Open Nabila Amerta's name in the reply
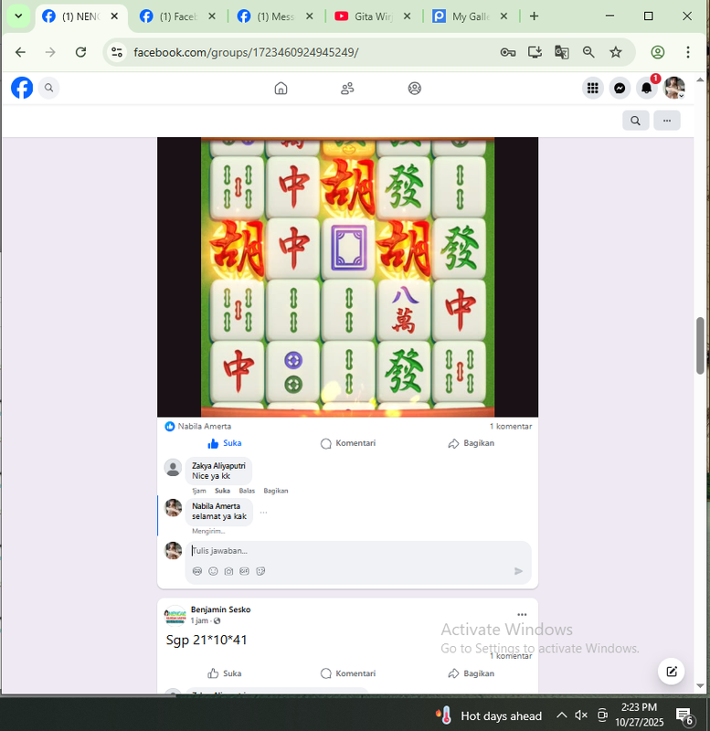The width and height of the screenshot is (710, 731). (216, 506)
